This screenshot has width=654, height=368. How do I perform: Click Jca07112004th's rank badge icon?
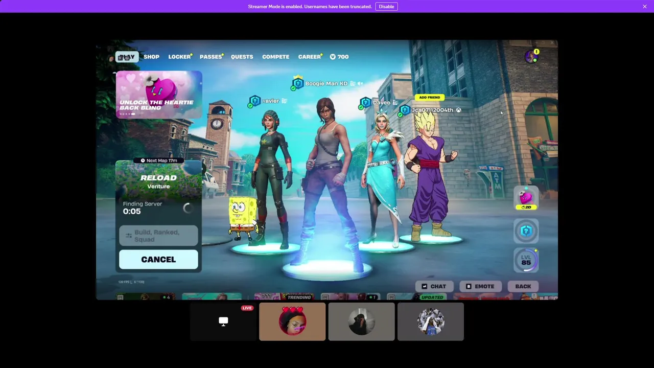click(x=405, y=110)
